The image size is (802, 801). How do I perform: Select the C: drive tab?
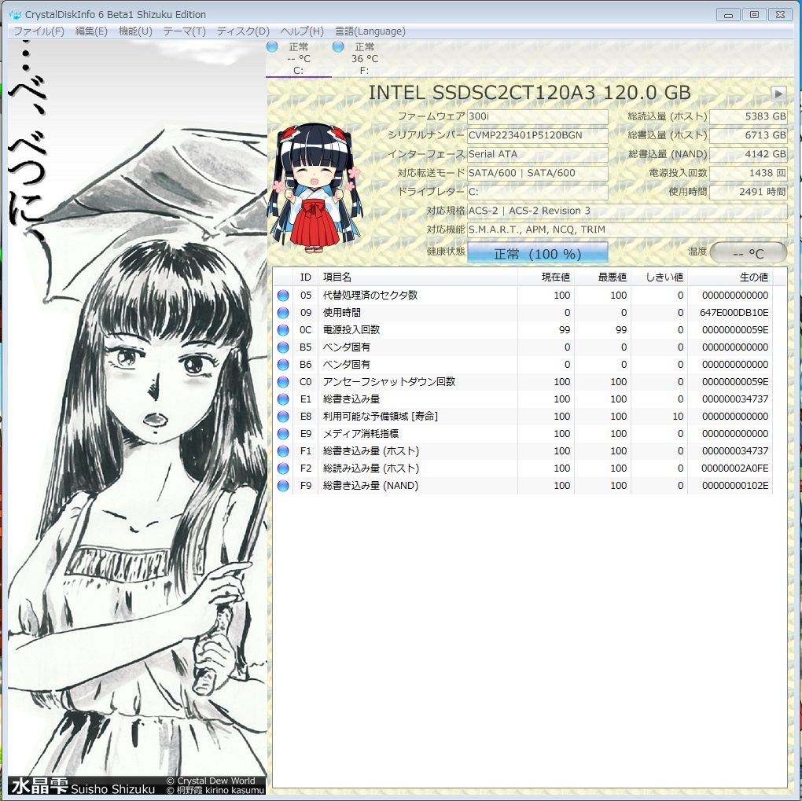click(x=299, y=58)
